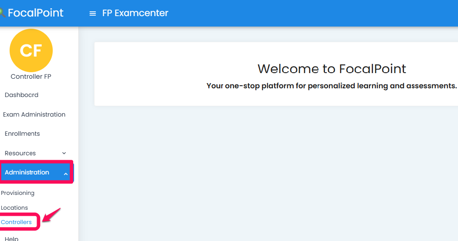Click the FocalPoint magnifier logo icon
The image size is (458, 241).
(2, 13)
